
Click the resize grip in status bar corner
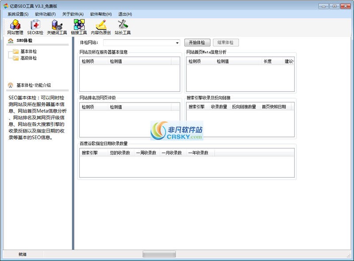point(349,255)
